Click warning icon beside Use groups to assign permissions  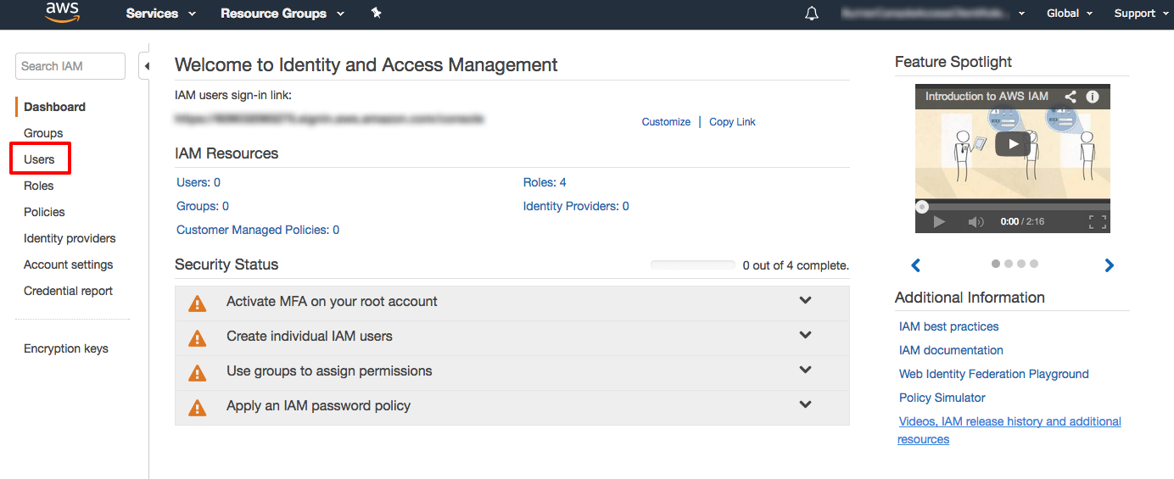coord(197,372)
